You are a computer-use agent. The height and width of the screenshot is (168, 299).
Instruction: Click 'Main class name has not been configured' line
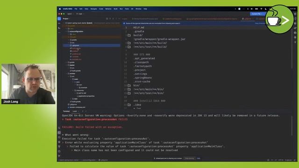click(126, 150)
